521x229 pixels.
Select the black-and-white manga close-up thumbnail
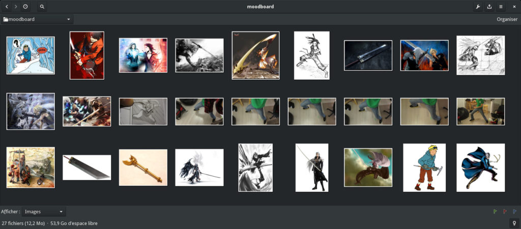(255, 168)
